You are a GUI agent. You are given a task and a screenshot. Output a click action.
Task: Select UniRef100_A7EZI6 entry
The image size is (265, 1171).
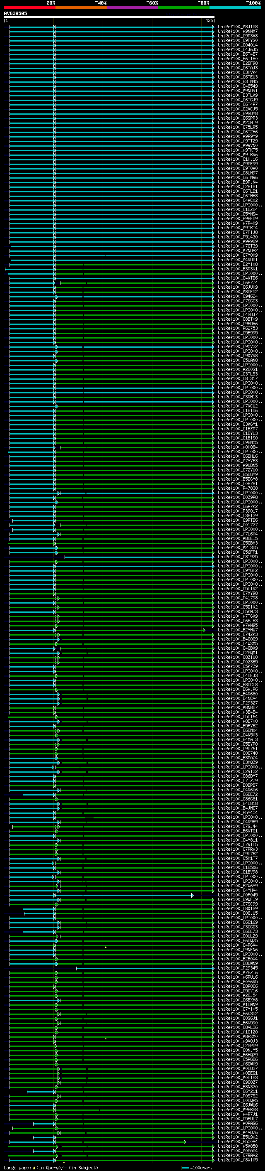click(237, 972)
